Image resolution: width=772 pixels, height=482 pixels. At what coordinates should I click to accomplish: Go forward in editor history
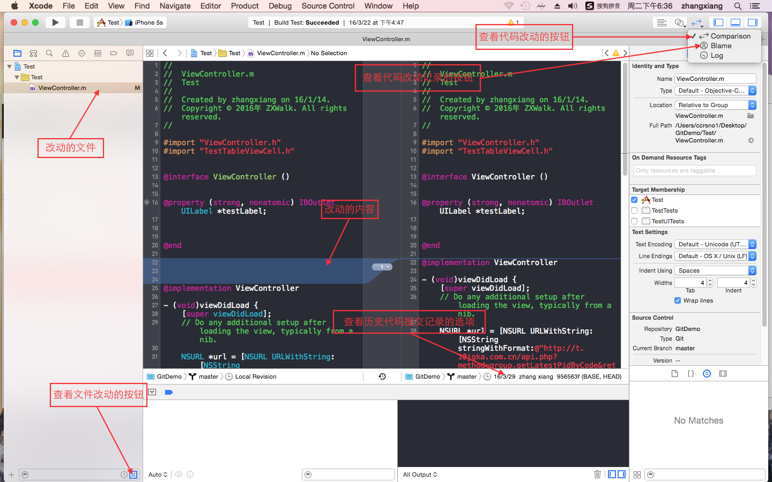coord(180,53)
